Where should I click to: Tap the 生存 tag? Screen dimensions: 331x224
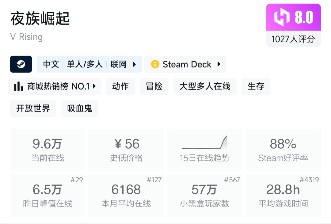(256, 86)
